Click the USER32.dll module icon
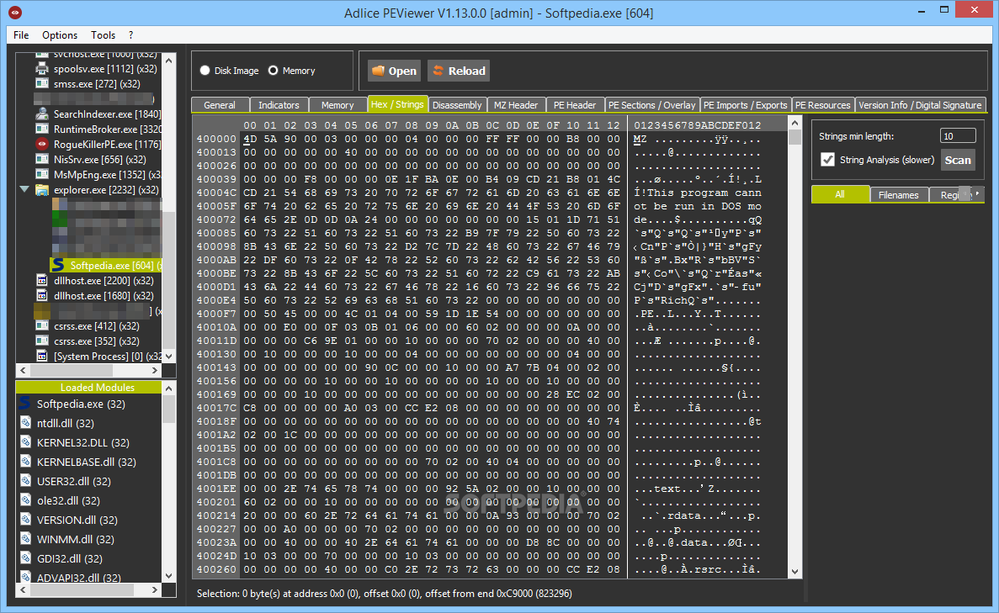This screenshot has height=613, width=999. 25,481
